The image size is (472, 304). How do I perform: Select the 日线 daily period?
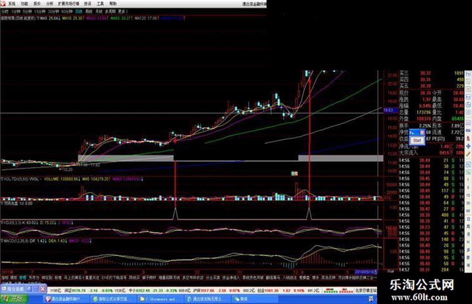point(79,11)
